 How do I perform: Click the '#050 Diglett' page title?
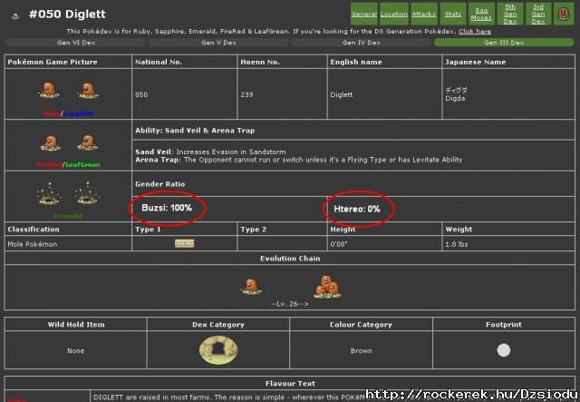pos(67,15)
